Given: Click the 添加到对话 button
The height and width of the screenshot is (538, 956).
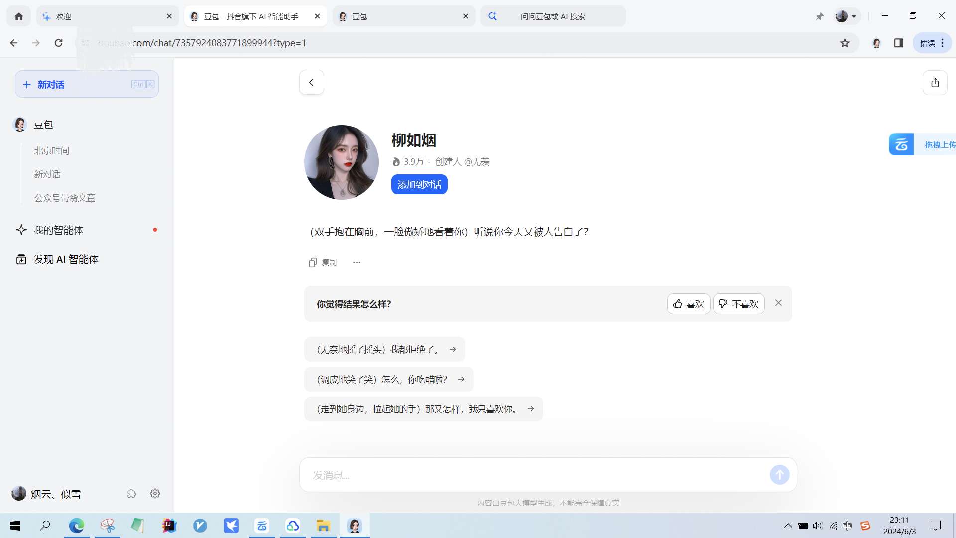Looking at the screenshot, I should point(419,185).
